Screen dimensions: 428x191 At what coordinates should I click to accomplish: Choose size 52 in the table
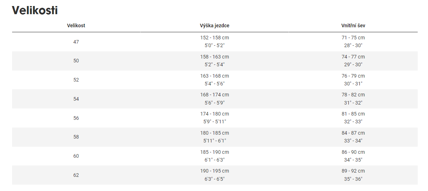pyautogui.click(x=76, y=80)
